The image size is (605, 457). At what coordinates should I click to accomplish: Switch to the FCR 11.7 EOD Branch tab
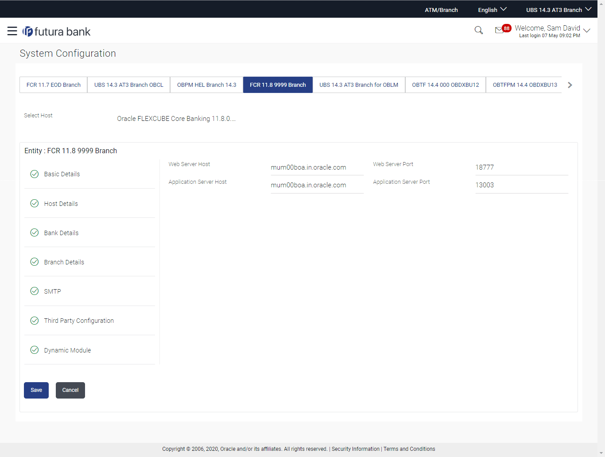[54, 85]
